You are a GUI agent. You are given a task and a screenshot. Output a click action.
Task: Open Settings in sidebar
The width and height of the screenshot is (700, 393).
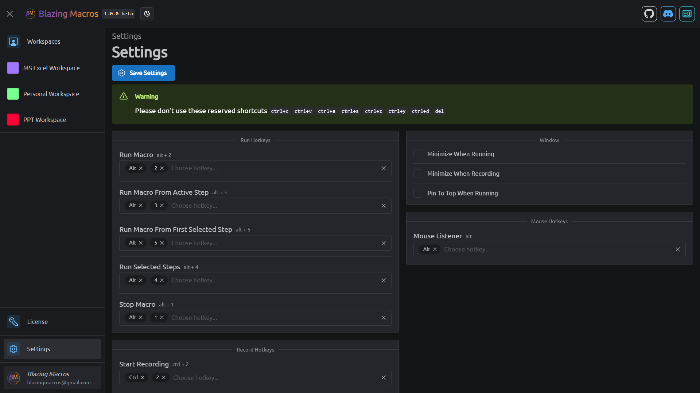coord(52,349)
